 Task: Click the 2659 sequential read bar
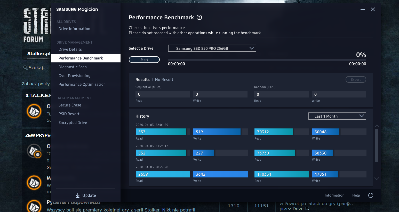pos(163,174)
